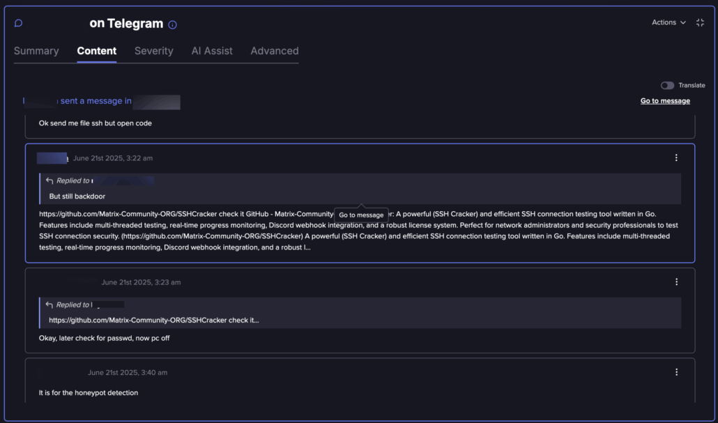Click reply arrow icon in the 3:23 am message
The height and width of the screenshot is (423, 718).
(x=49, y=305)
